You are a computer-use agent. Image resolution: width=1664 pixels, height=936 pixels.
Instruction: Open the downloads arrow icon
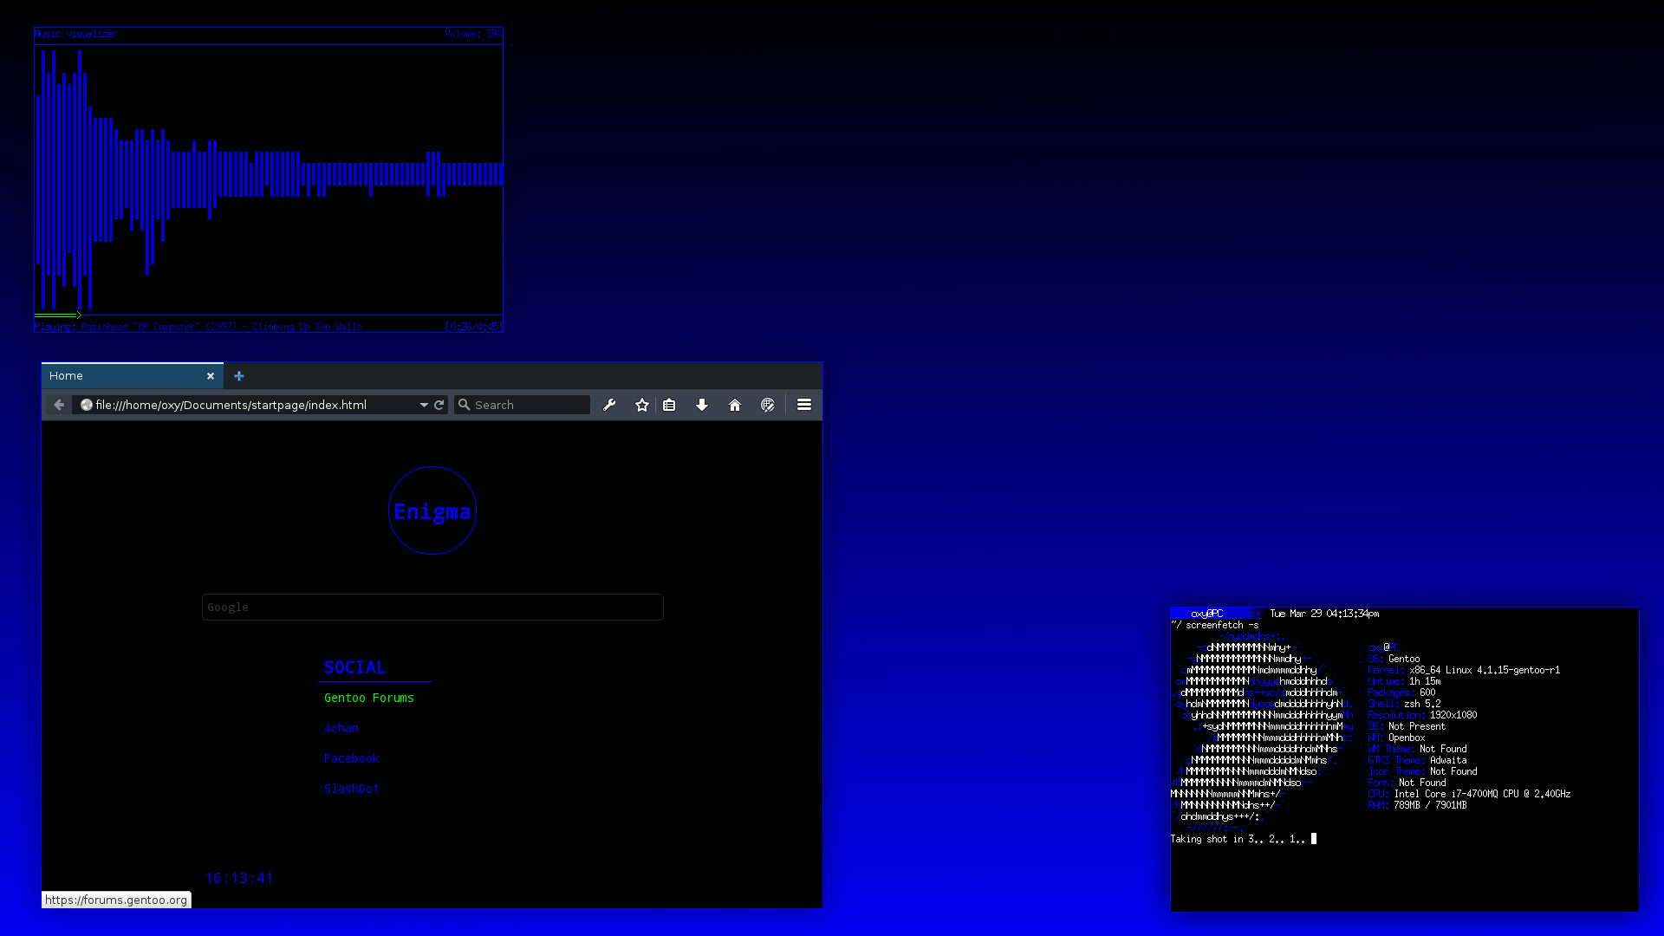point(702,405)
